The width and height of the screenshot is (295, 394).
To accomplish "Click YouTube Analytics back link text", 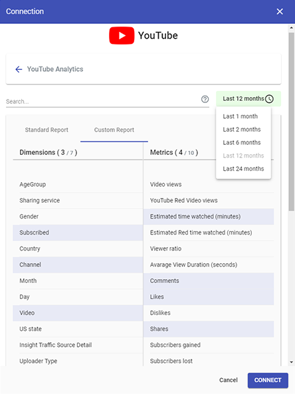I will [x=55, y=69].
